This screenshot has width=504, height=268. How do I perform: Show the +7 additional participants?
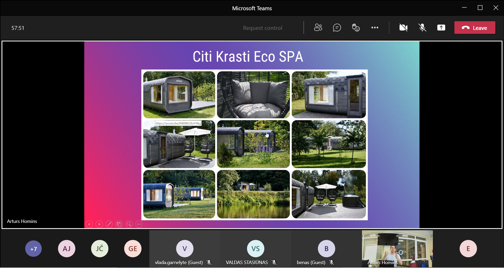pos(34,249)
